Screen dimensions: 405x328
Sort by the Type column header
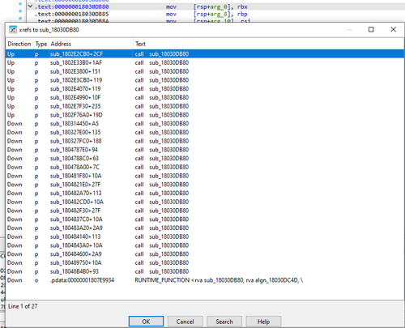point(41,44)
